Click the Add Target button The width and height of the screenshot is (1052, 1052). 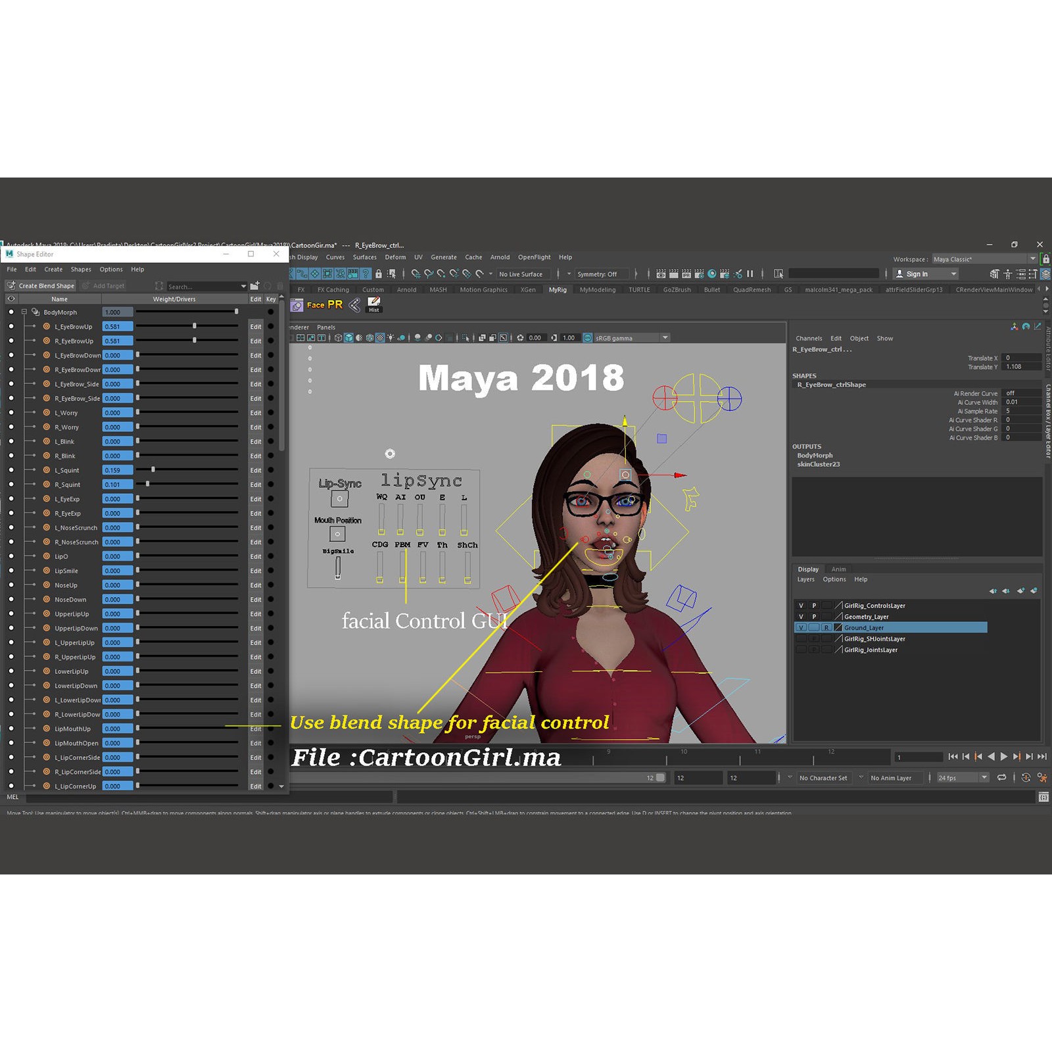tap(103, 285)
